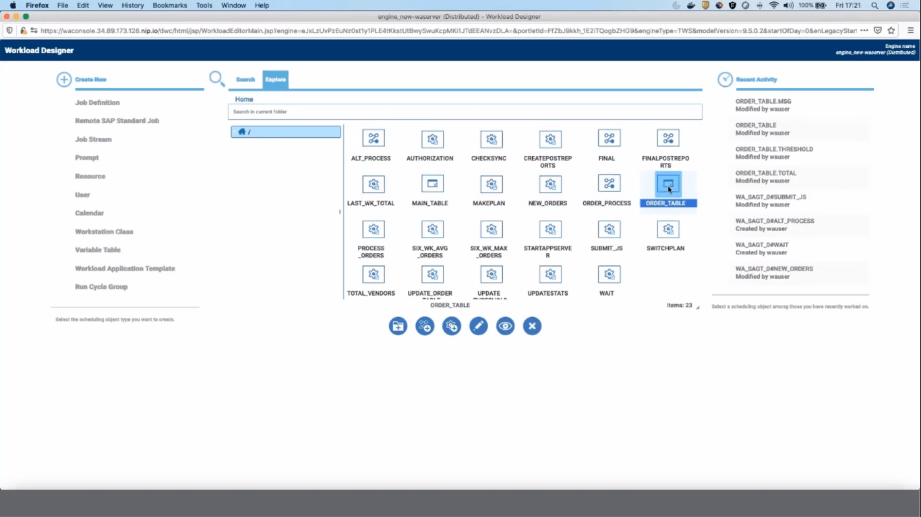Click the Create New plus icon
921x517 pixels.
pyautogui.click(x=64, y=79)
